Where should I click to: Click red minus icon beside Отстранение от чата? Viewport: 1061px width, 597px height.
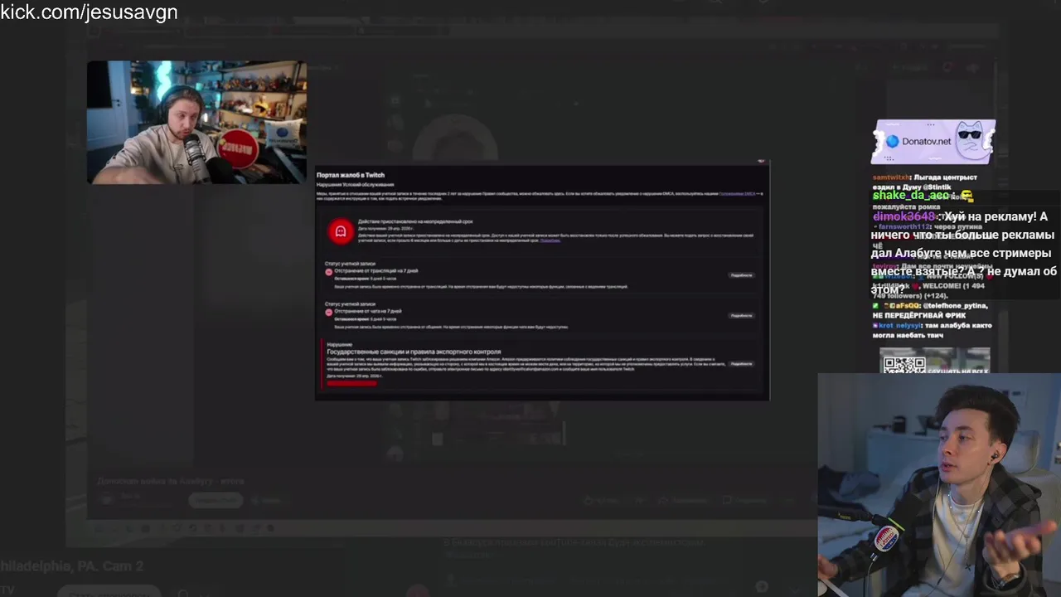point(329,312)
